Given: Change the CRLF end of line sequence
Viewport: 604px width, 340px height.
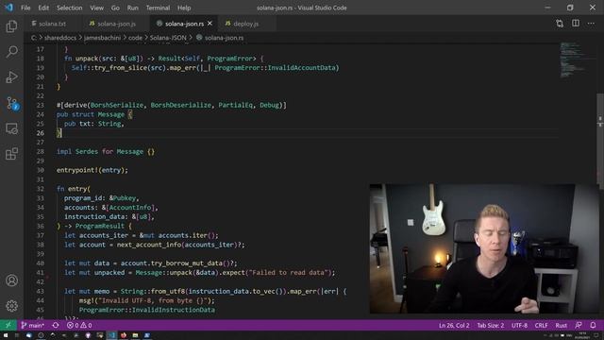Looking at the screenshot, I should tap(541, 325).
